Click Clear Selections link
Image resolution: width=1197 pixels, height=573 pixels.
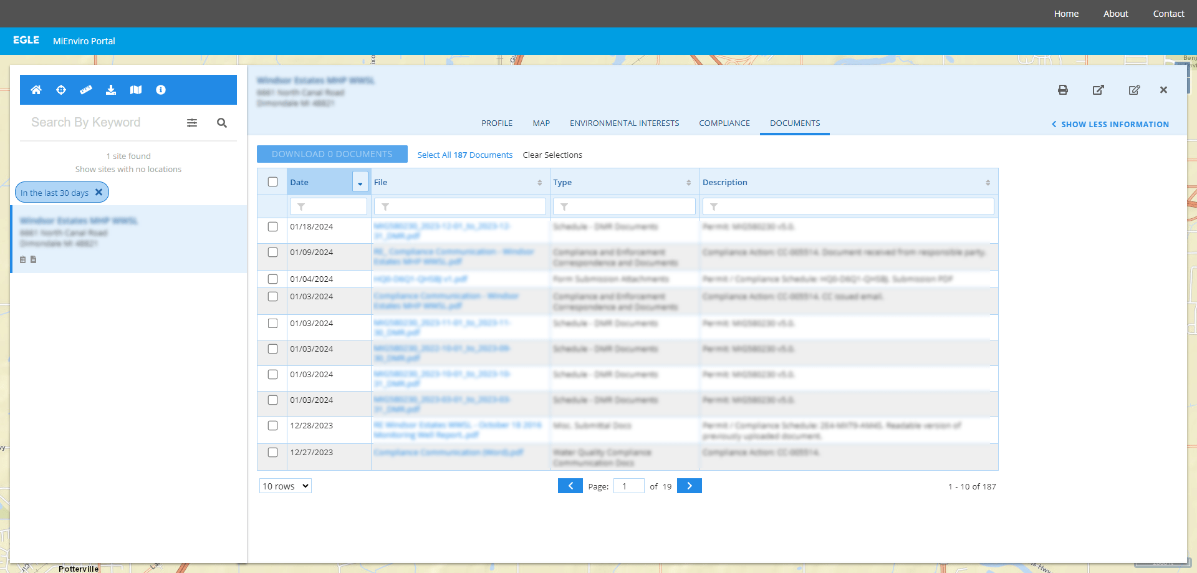coord(552,155)
